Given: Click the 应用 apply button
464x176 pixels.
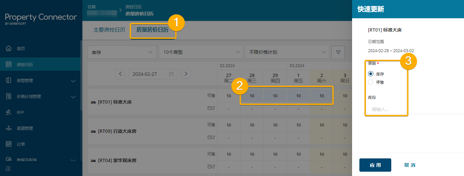Looking at the screenshot, I should point(375,165).
